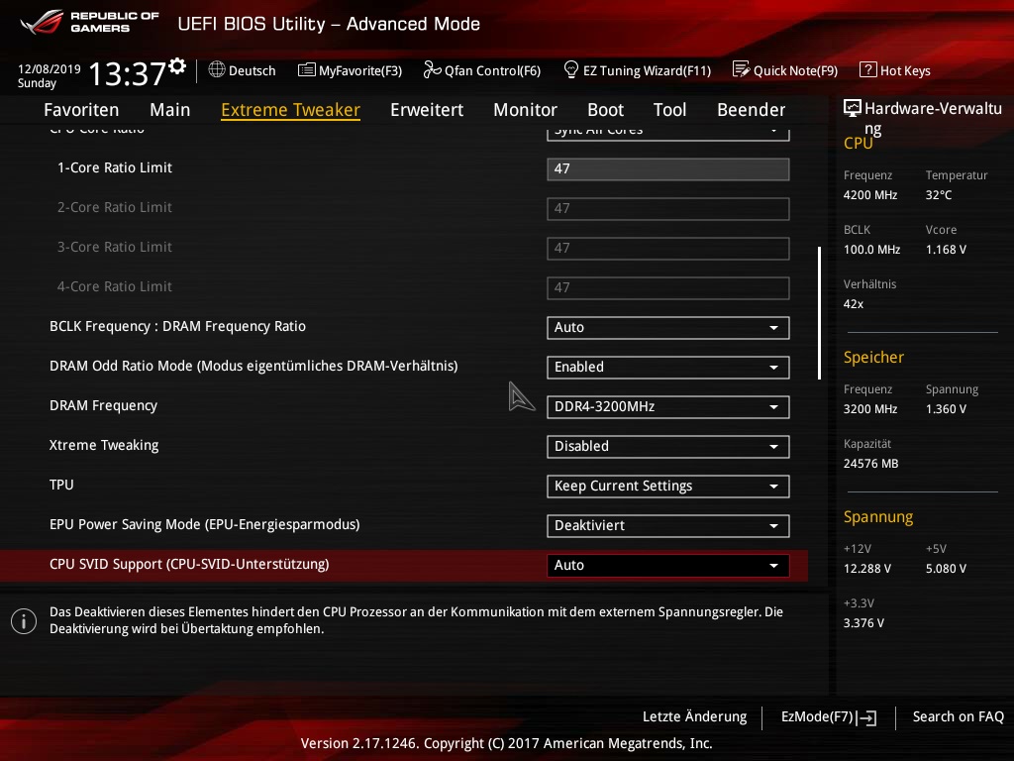
Task: Select the 1-Core Ratio Limit label
Action: 115,167
